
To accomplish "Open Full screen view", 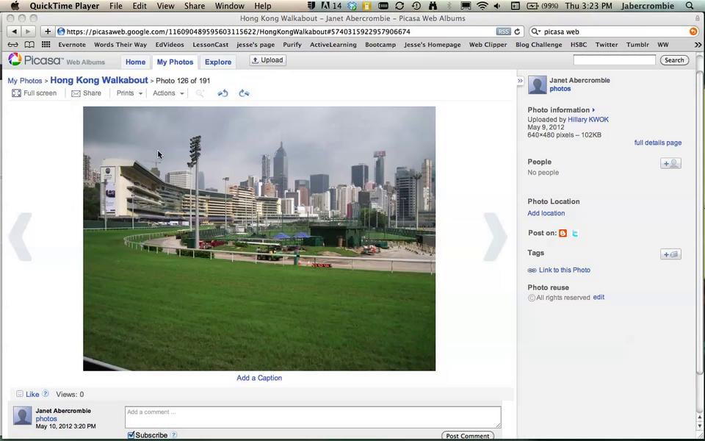I will (x=35, y=93).
